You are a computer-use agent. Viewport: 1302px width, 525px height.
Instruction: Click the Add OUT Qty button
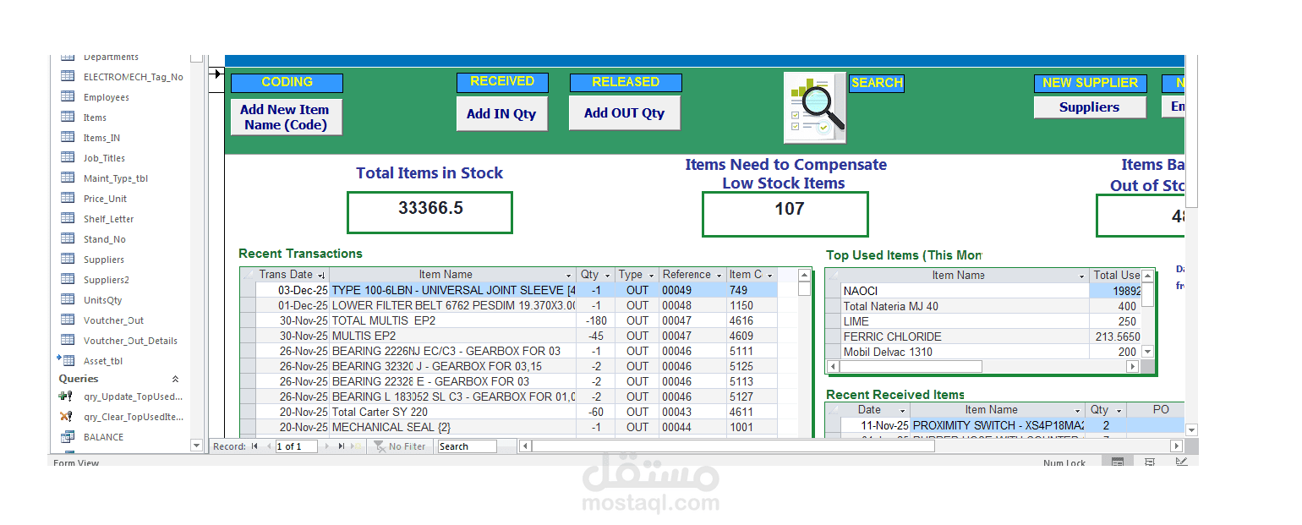coord(625,112)
